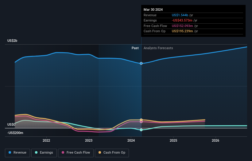Screen dimensions: 252x161
Task: Click the Revenue row label in tooltip
Action: tap(150, 15)
